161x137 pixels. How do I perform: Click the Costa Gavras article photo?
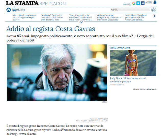click(57, 72)
